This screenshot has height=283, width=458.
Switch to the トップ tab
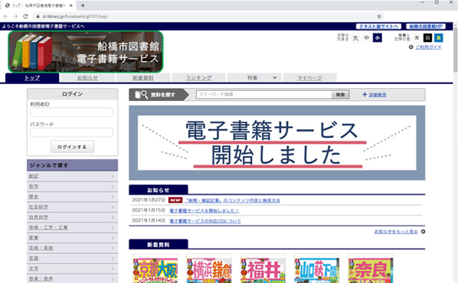pyautogui.click(x=32, y=78)
